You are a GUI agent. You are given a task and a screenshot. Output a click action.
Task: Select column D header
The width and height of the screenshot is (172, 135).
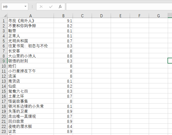[101, 16]
